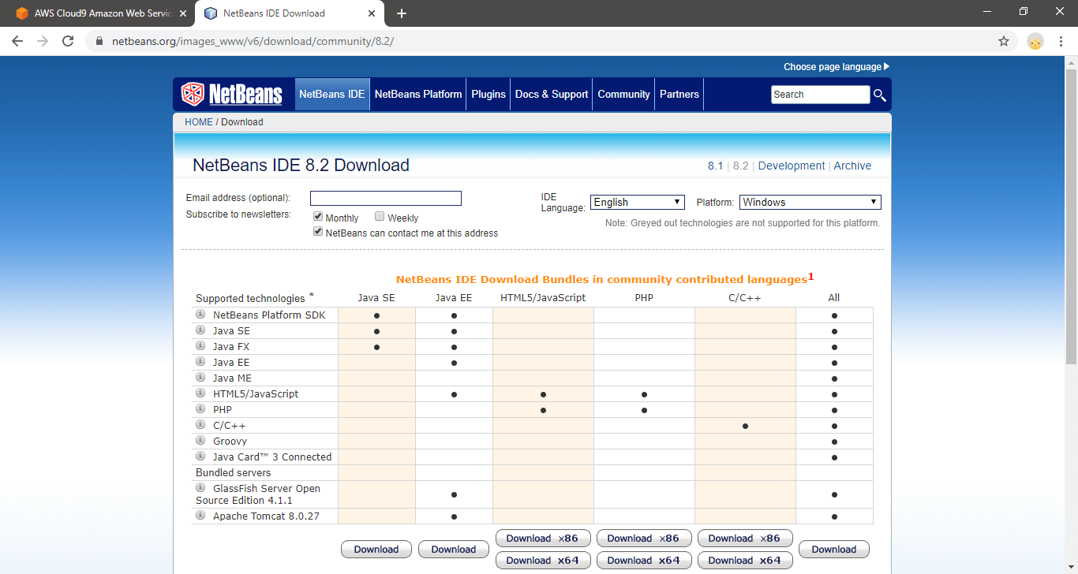Viewport: 1078px width, 574px height.
Task: Click the search magnifier icon
Action: [880, 95]
